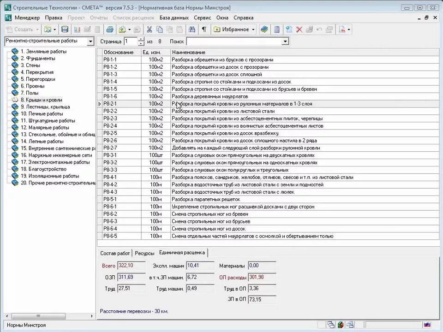Click inside the Поиск search field

(x=234, y=41)
